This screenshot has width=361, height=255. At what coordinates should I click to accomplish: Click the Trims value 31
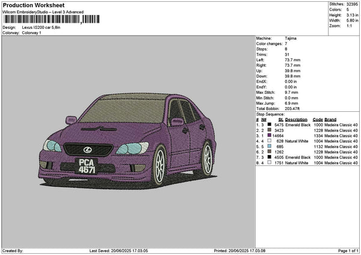coord(287,55)
